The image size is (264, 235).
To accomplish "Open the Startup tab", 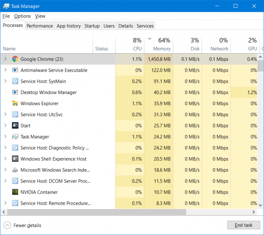I will coord(92,26).
